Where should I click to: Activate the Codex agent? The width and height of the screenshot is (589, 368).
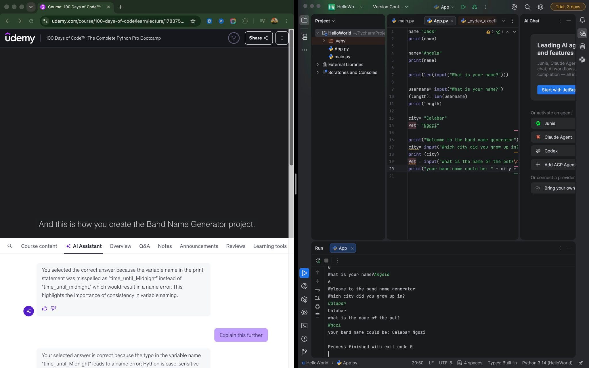tap(553, 151)
